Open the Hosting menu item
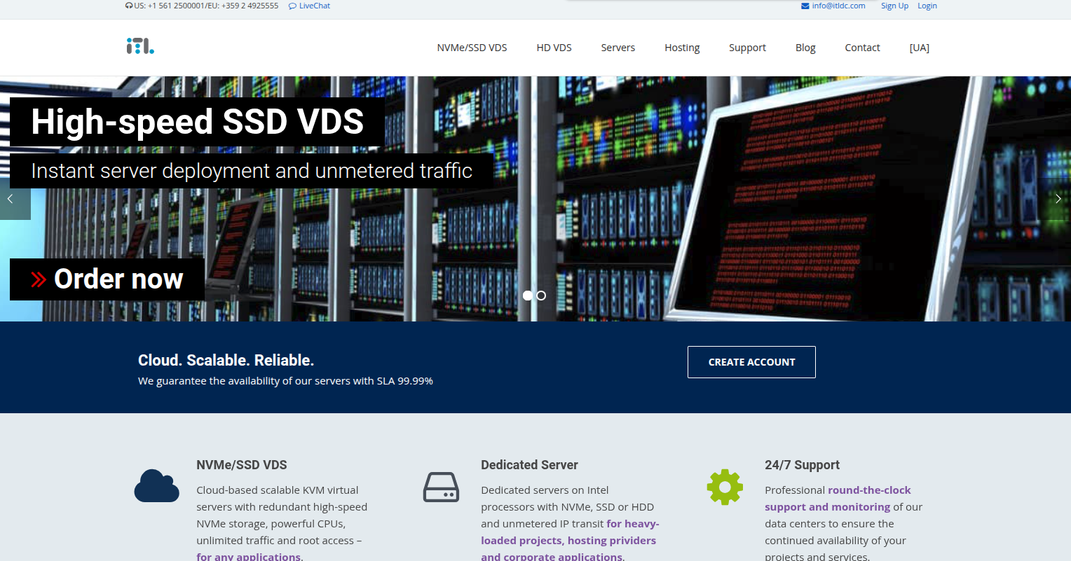 click(x=682, y=48)
